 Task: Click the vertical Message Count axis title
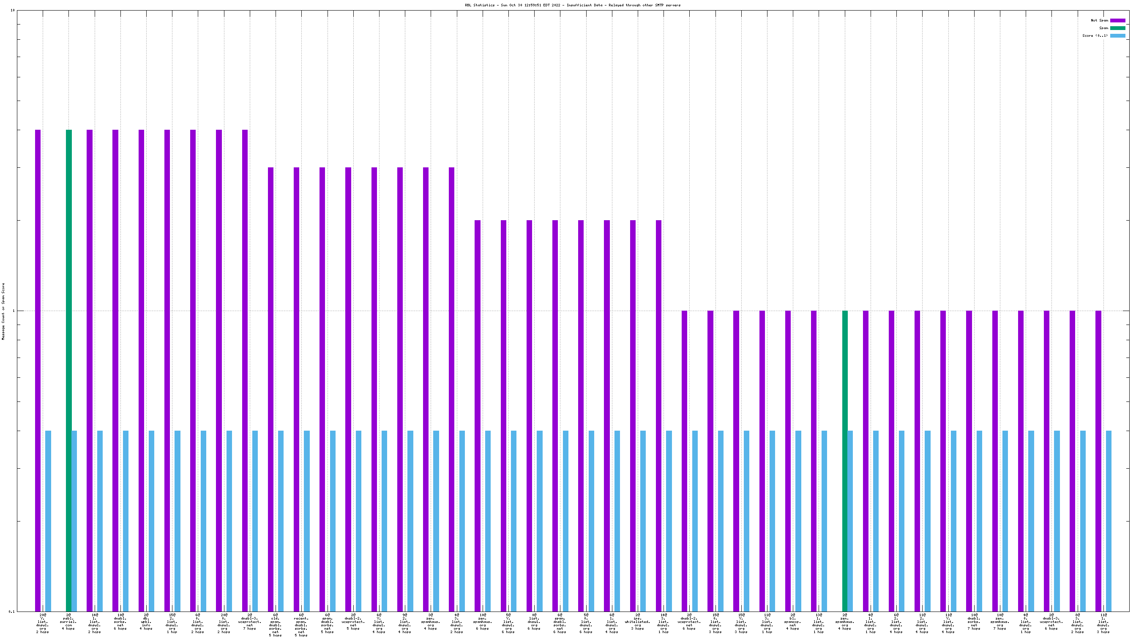pyautogui.click(x=3, y=311)
